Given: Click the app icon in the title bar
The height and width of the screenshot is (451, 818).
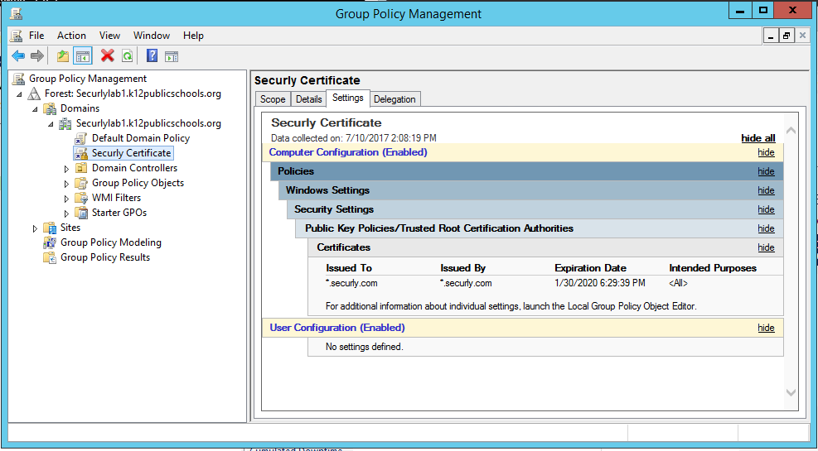Looking at the screenshot, I should 17,13.
